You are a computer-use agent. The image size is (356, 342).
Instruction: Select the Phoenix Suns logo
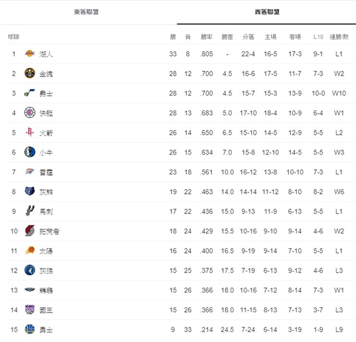(30, 250)
